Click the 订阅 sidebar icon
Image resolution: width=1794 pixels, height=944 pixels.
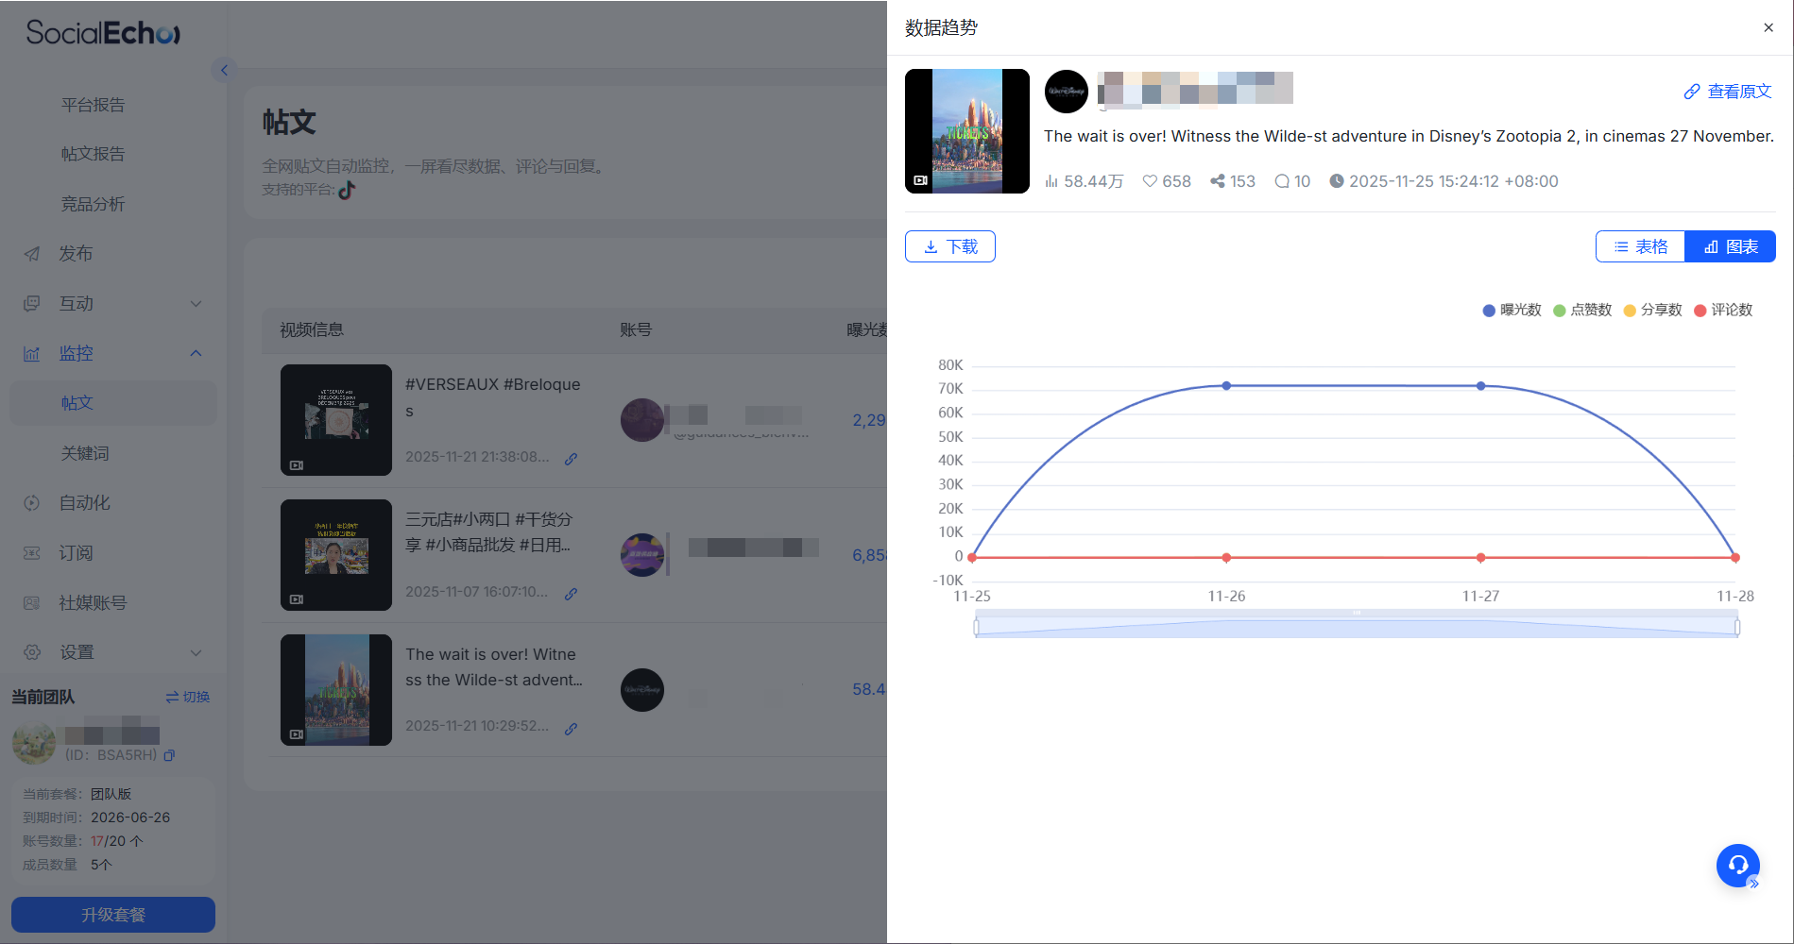click(x=32, y=553)
